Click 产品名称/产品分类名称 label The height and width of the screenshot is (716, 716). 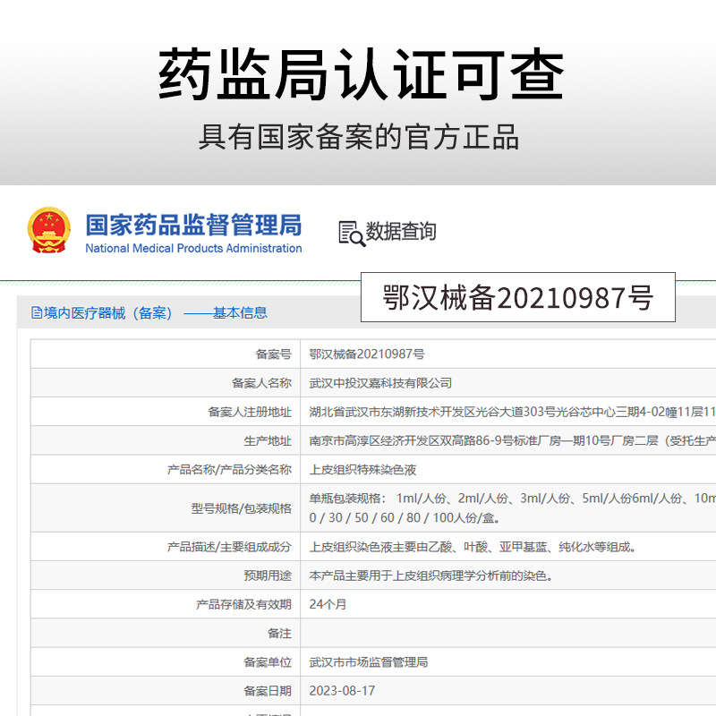(x=229, y=469)
